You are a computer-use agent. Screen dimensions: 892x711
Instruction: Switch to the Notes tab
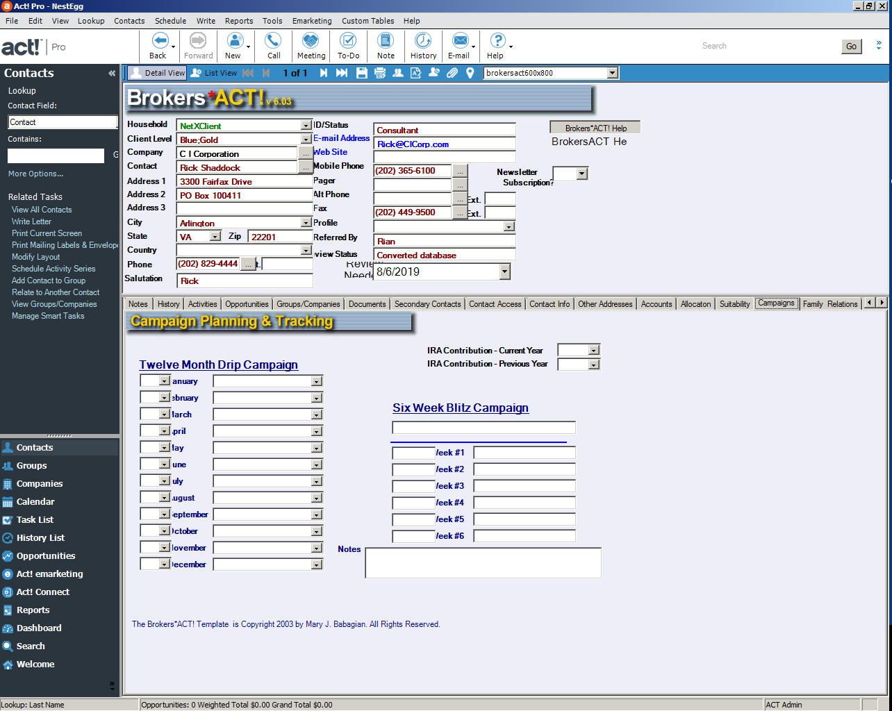point(138,304)
